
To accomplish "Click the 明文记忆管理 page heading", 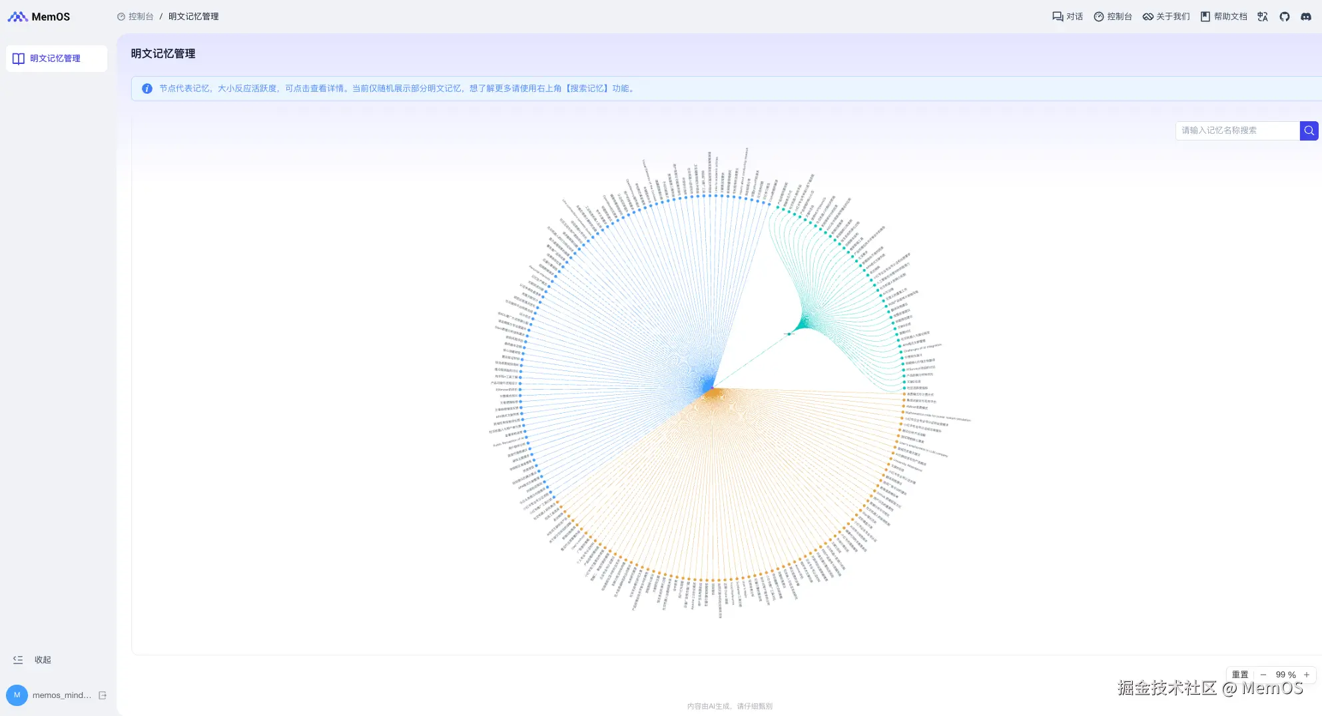I will pyautogui.click(x=163, y=54).
